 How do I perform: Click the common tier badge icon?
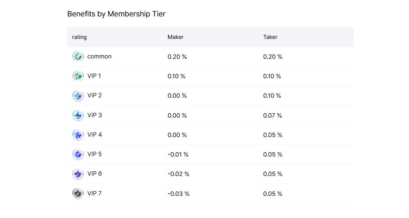[78, 57]
